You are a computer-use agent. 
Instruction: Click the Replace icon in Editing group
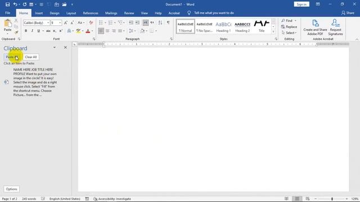click(283, 27)
